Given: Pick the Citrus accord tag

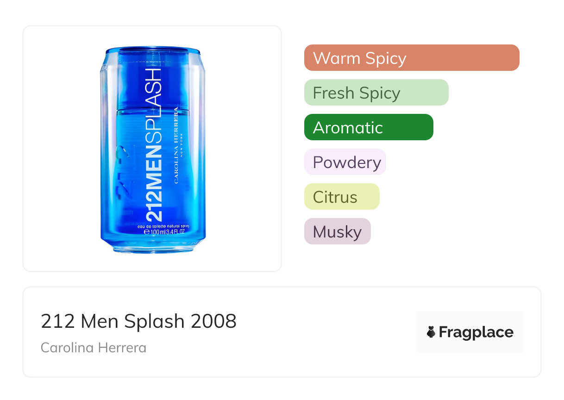Looking at the screenshot, I should 342,197.
